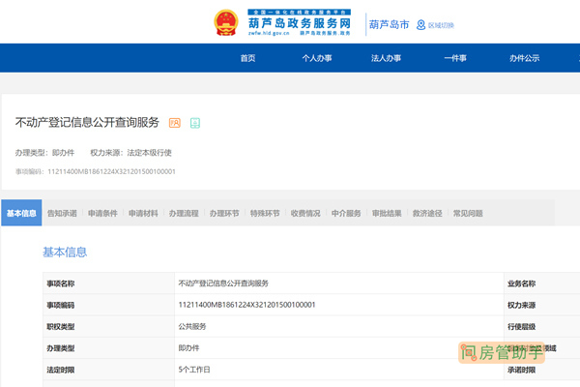This screenshot has height=387, width=580.
Task: Go to 首页 in the navigation bar
Action: coord(247,58)
